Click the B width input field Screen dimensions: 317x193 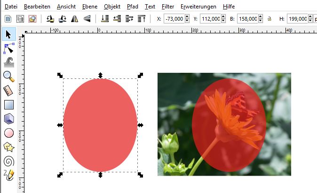(247, 19)
